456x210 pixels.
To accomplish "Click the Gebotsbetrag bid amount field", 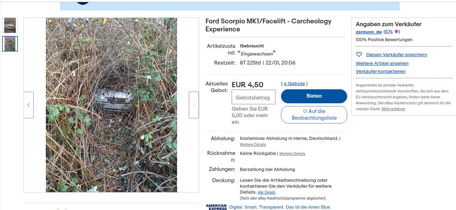I will pyautogui.click(x=253, y=97).
